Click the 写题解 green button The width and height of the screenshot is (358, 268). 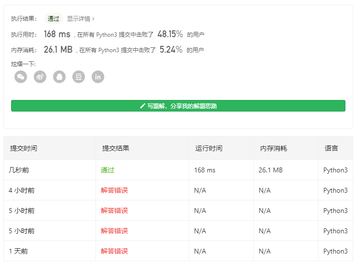pyautogui.click(x=178, y=106)
